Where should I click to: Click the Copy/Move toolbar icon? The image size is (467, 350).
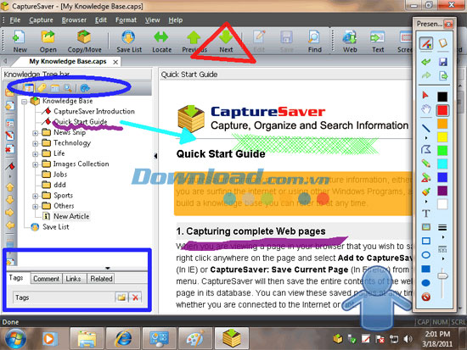coord(84,37)
